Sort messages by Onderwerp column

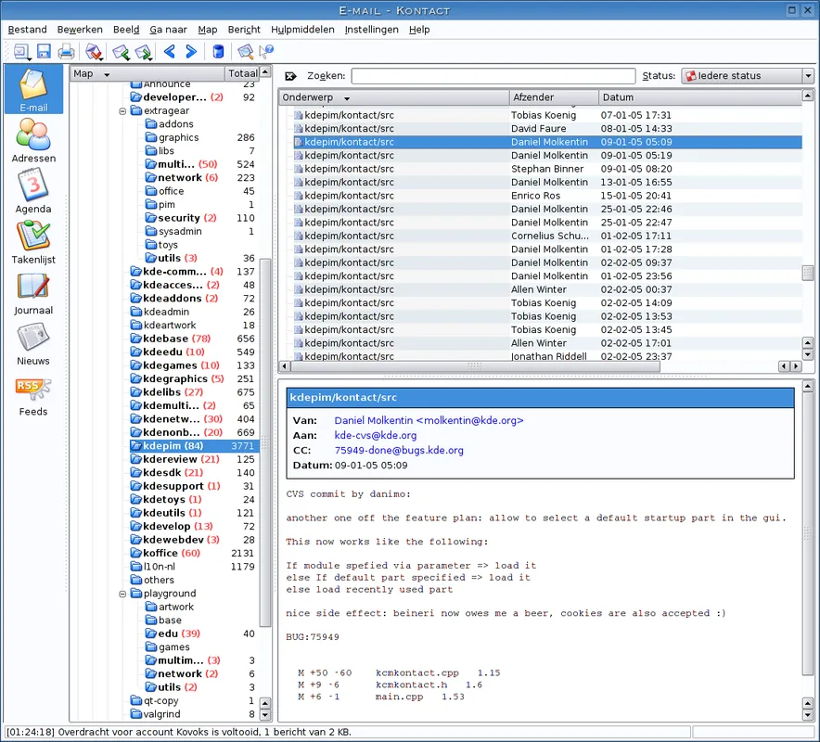click(394, 97)
